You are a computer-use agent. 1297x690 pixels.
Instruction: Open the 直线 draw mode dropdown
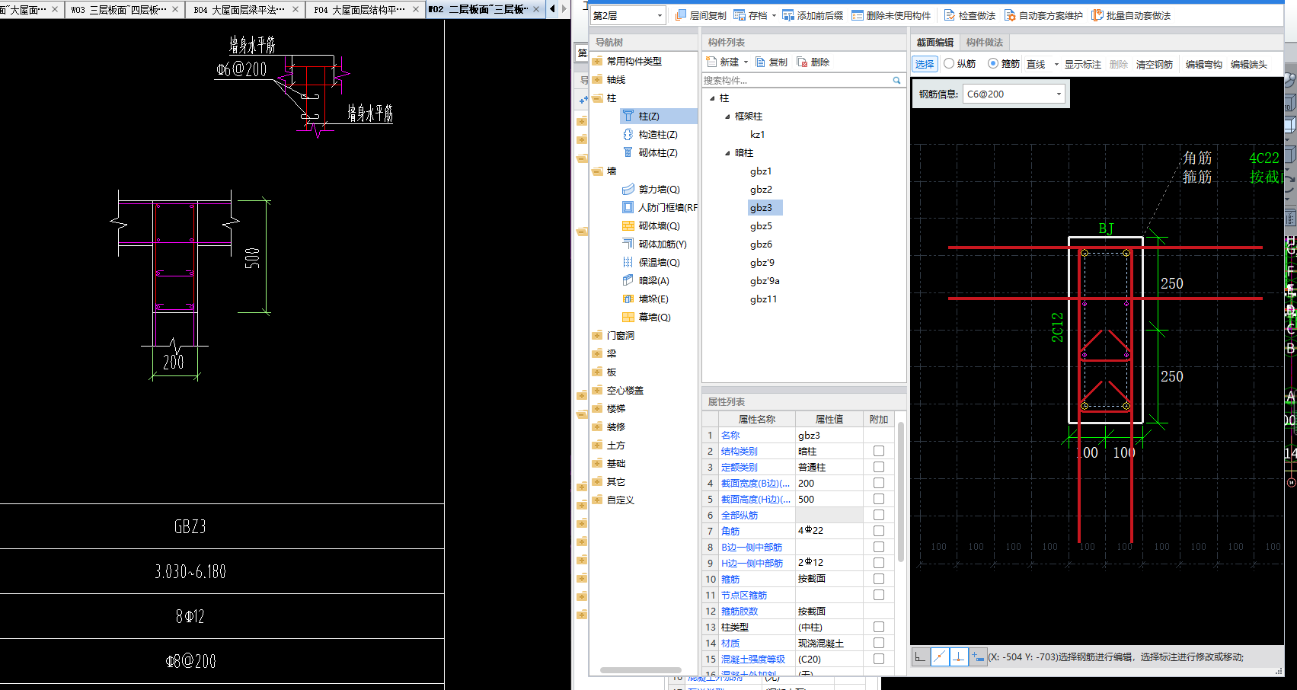pyautogui.click(x=1056, y=64)
